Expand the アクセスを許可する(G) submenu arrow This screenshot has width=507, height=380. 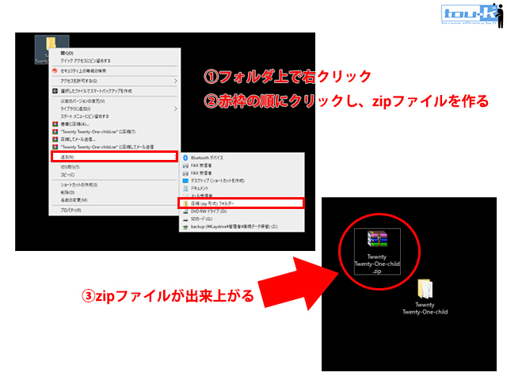[x=175, y=81]
